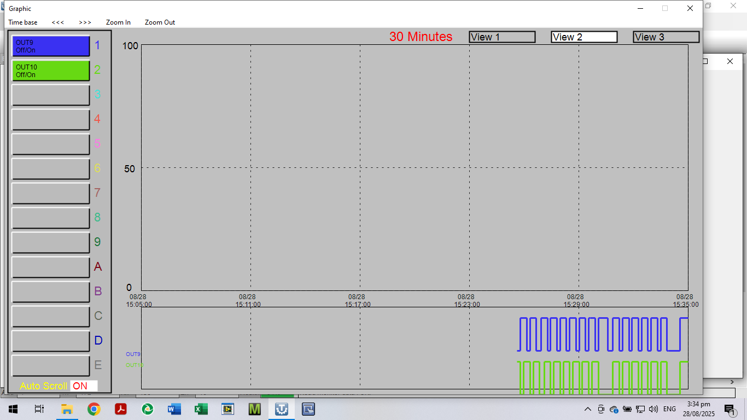Viewport: 747px width, 420px height.
Task: Toggle the OUT10 Off/On channel button
Action: pyautogui.click(x=51, y=71)
